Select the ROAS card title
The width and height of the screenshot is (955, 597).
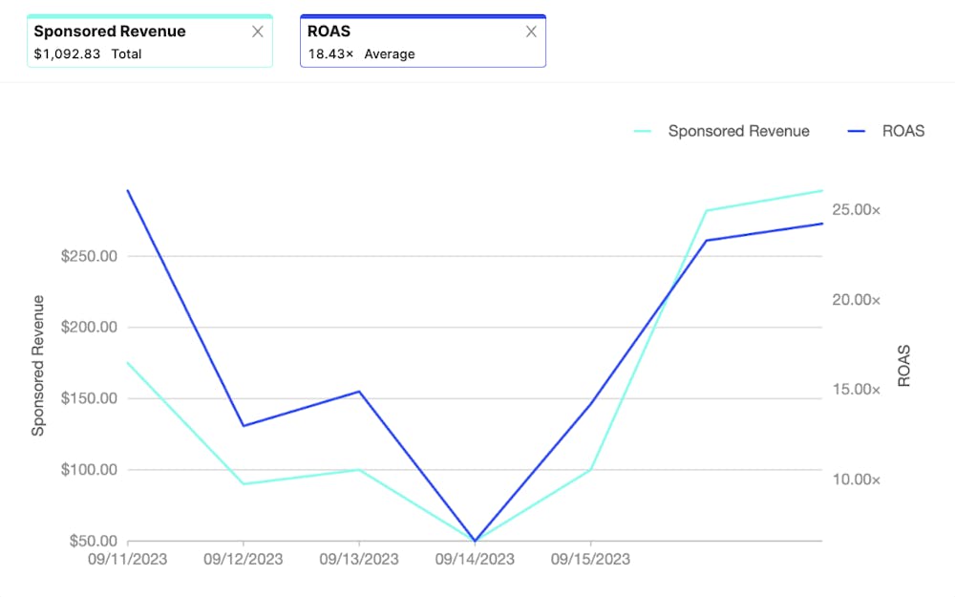coord(329,32)
